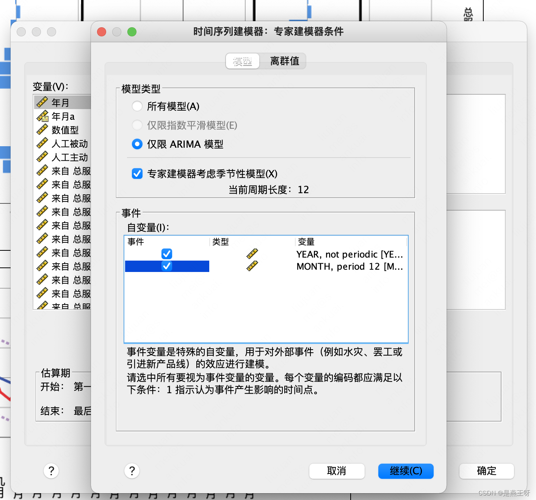
Task: Select the 人工主动 variable
Action: click(x=63, y=157)
